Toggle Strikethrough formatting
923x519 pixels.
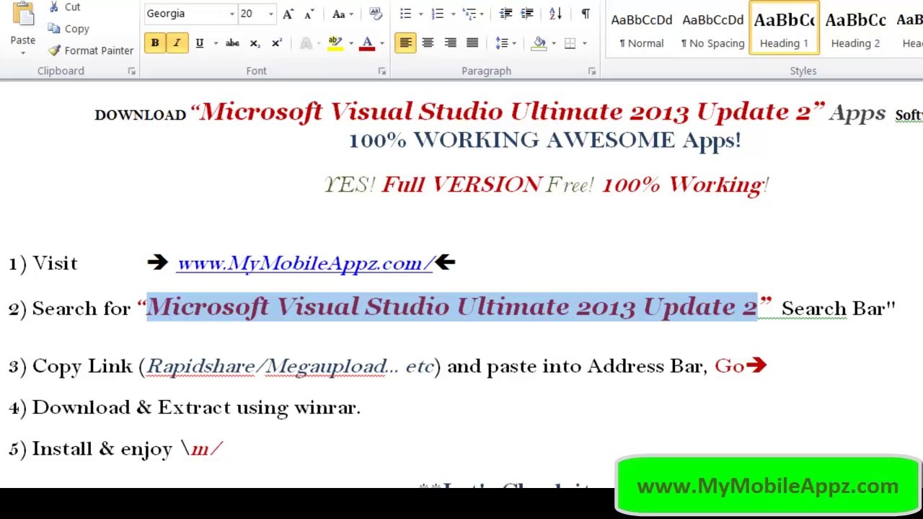(x=232, y=43)
